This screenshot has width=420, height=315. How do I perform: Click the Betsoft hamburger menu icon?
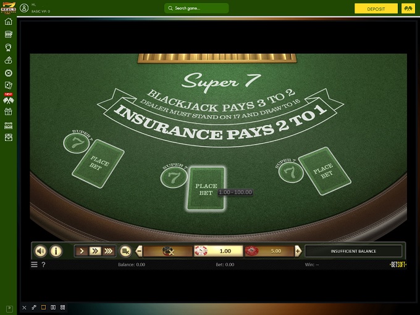pyautogui.click(x=34, y=264)
